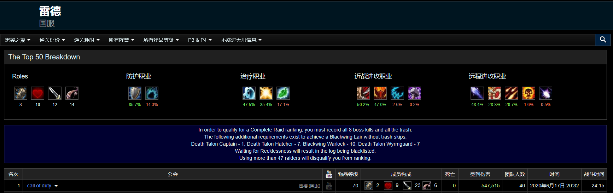Click the melee class icon showing 50.2%
This screenshot has width=613, height=193.
[x=363, y=93]
